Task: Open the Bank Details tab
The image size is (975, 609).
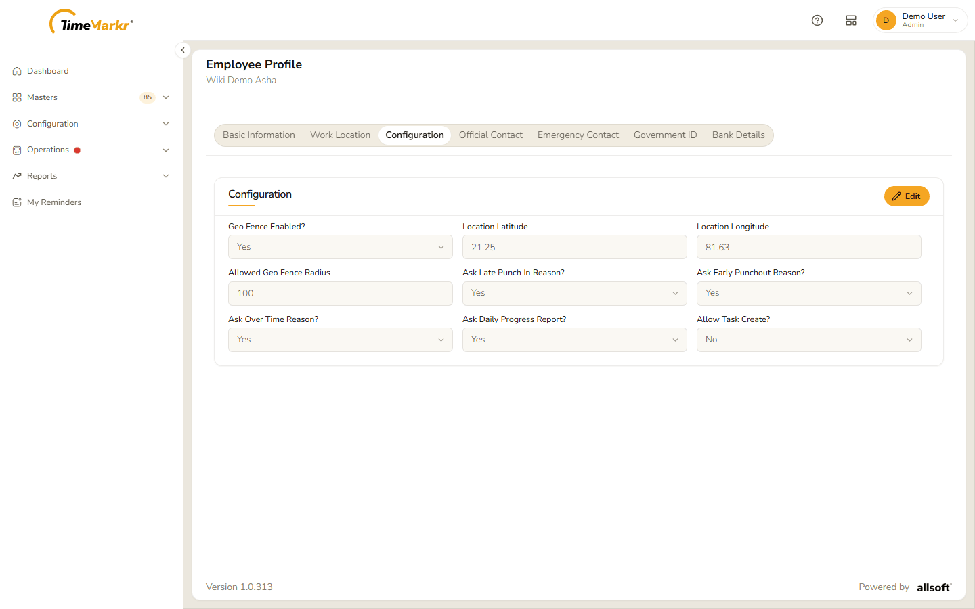Action: click(739, 135)
